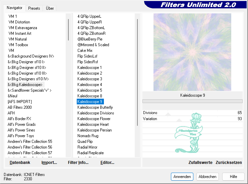248x184 pixels.
Task: Click the kaleidoscope preview image
Action: 192,52
